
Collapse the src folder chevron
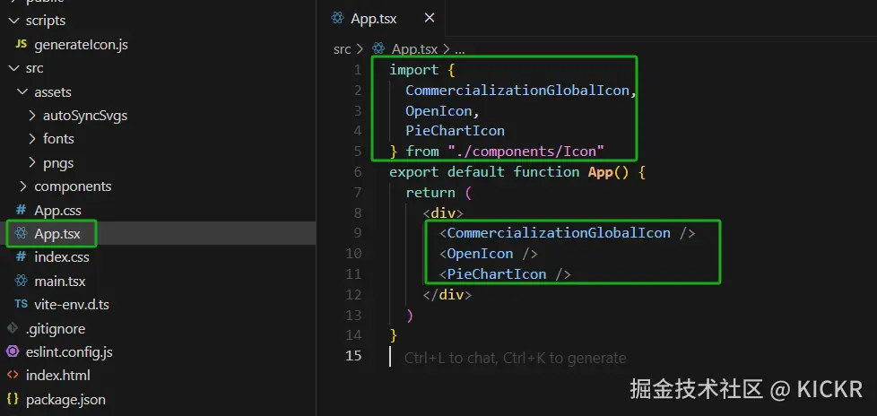[13, 68]
